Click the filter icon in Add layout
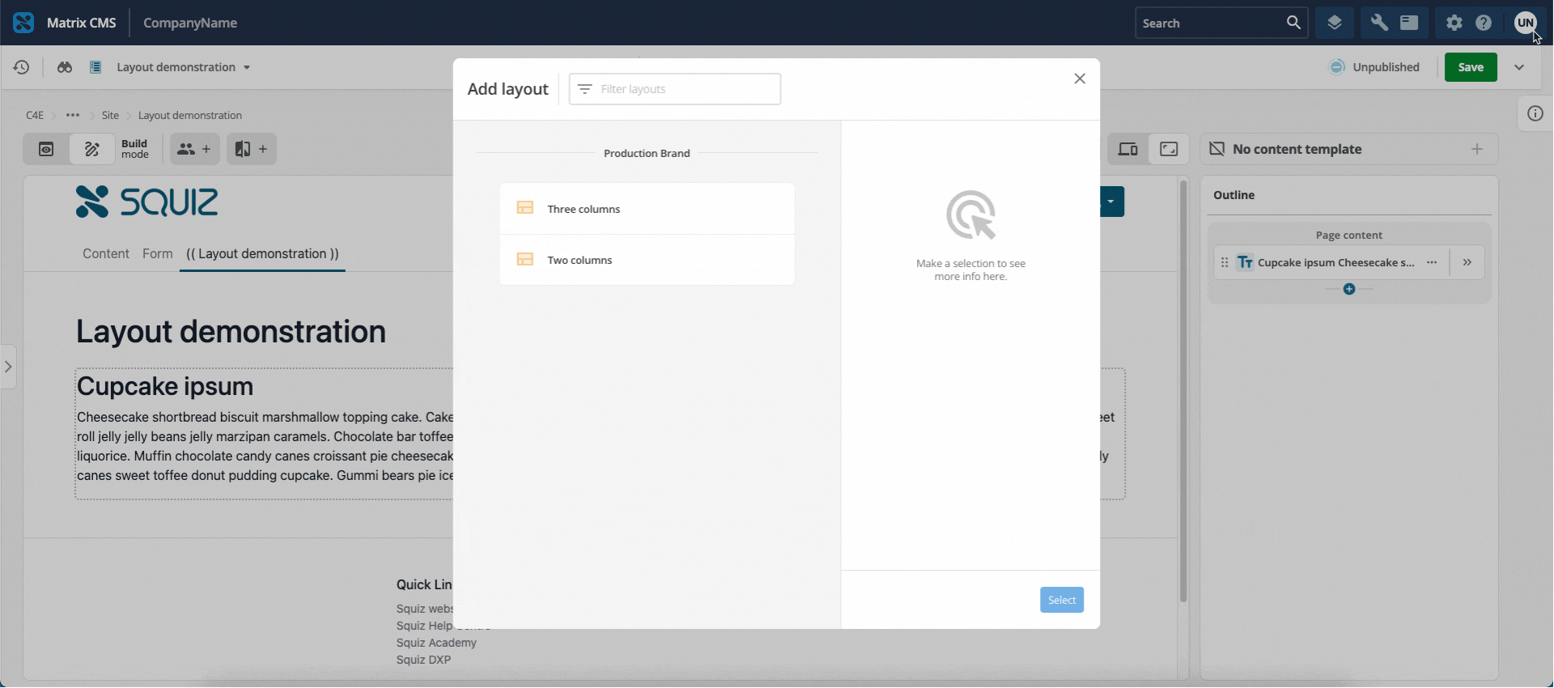Screen dimensions: 1554x688 [x=584, y=89]
